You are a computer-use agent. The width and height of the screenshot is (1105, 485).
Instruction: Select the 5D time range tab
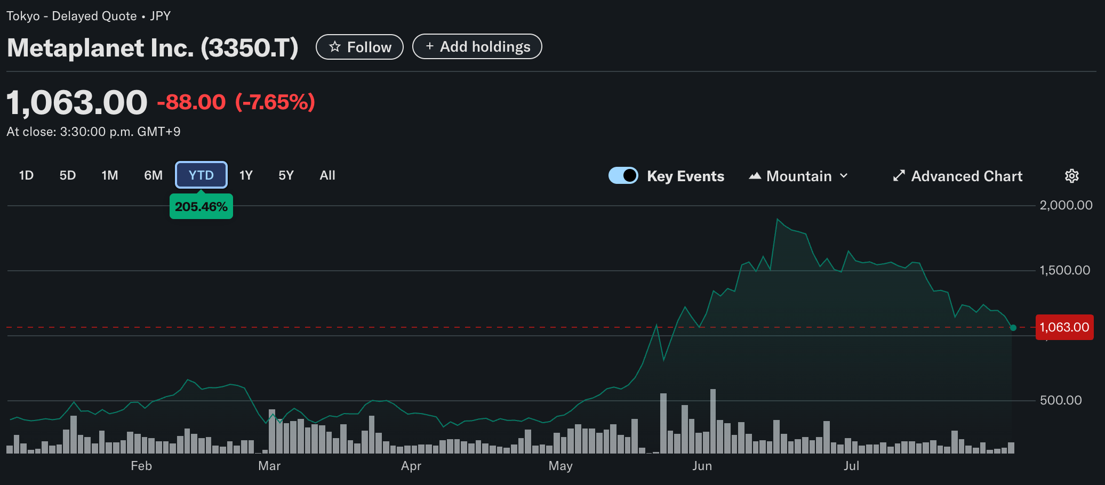click(x=68, y=175)
